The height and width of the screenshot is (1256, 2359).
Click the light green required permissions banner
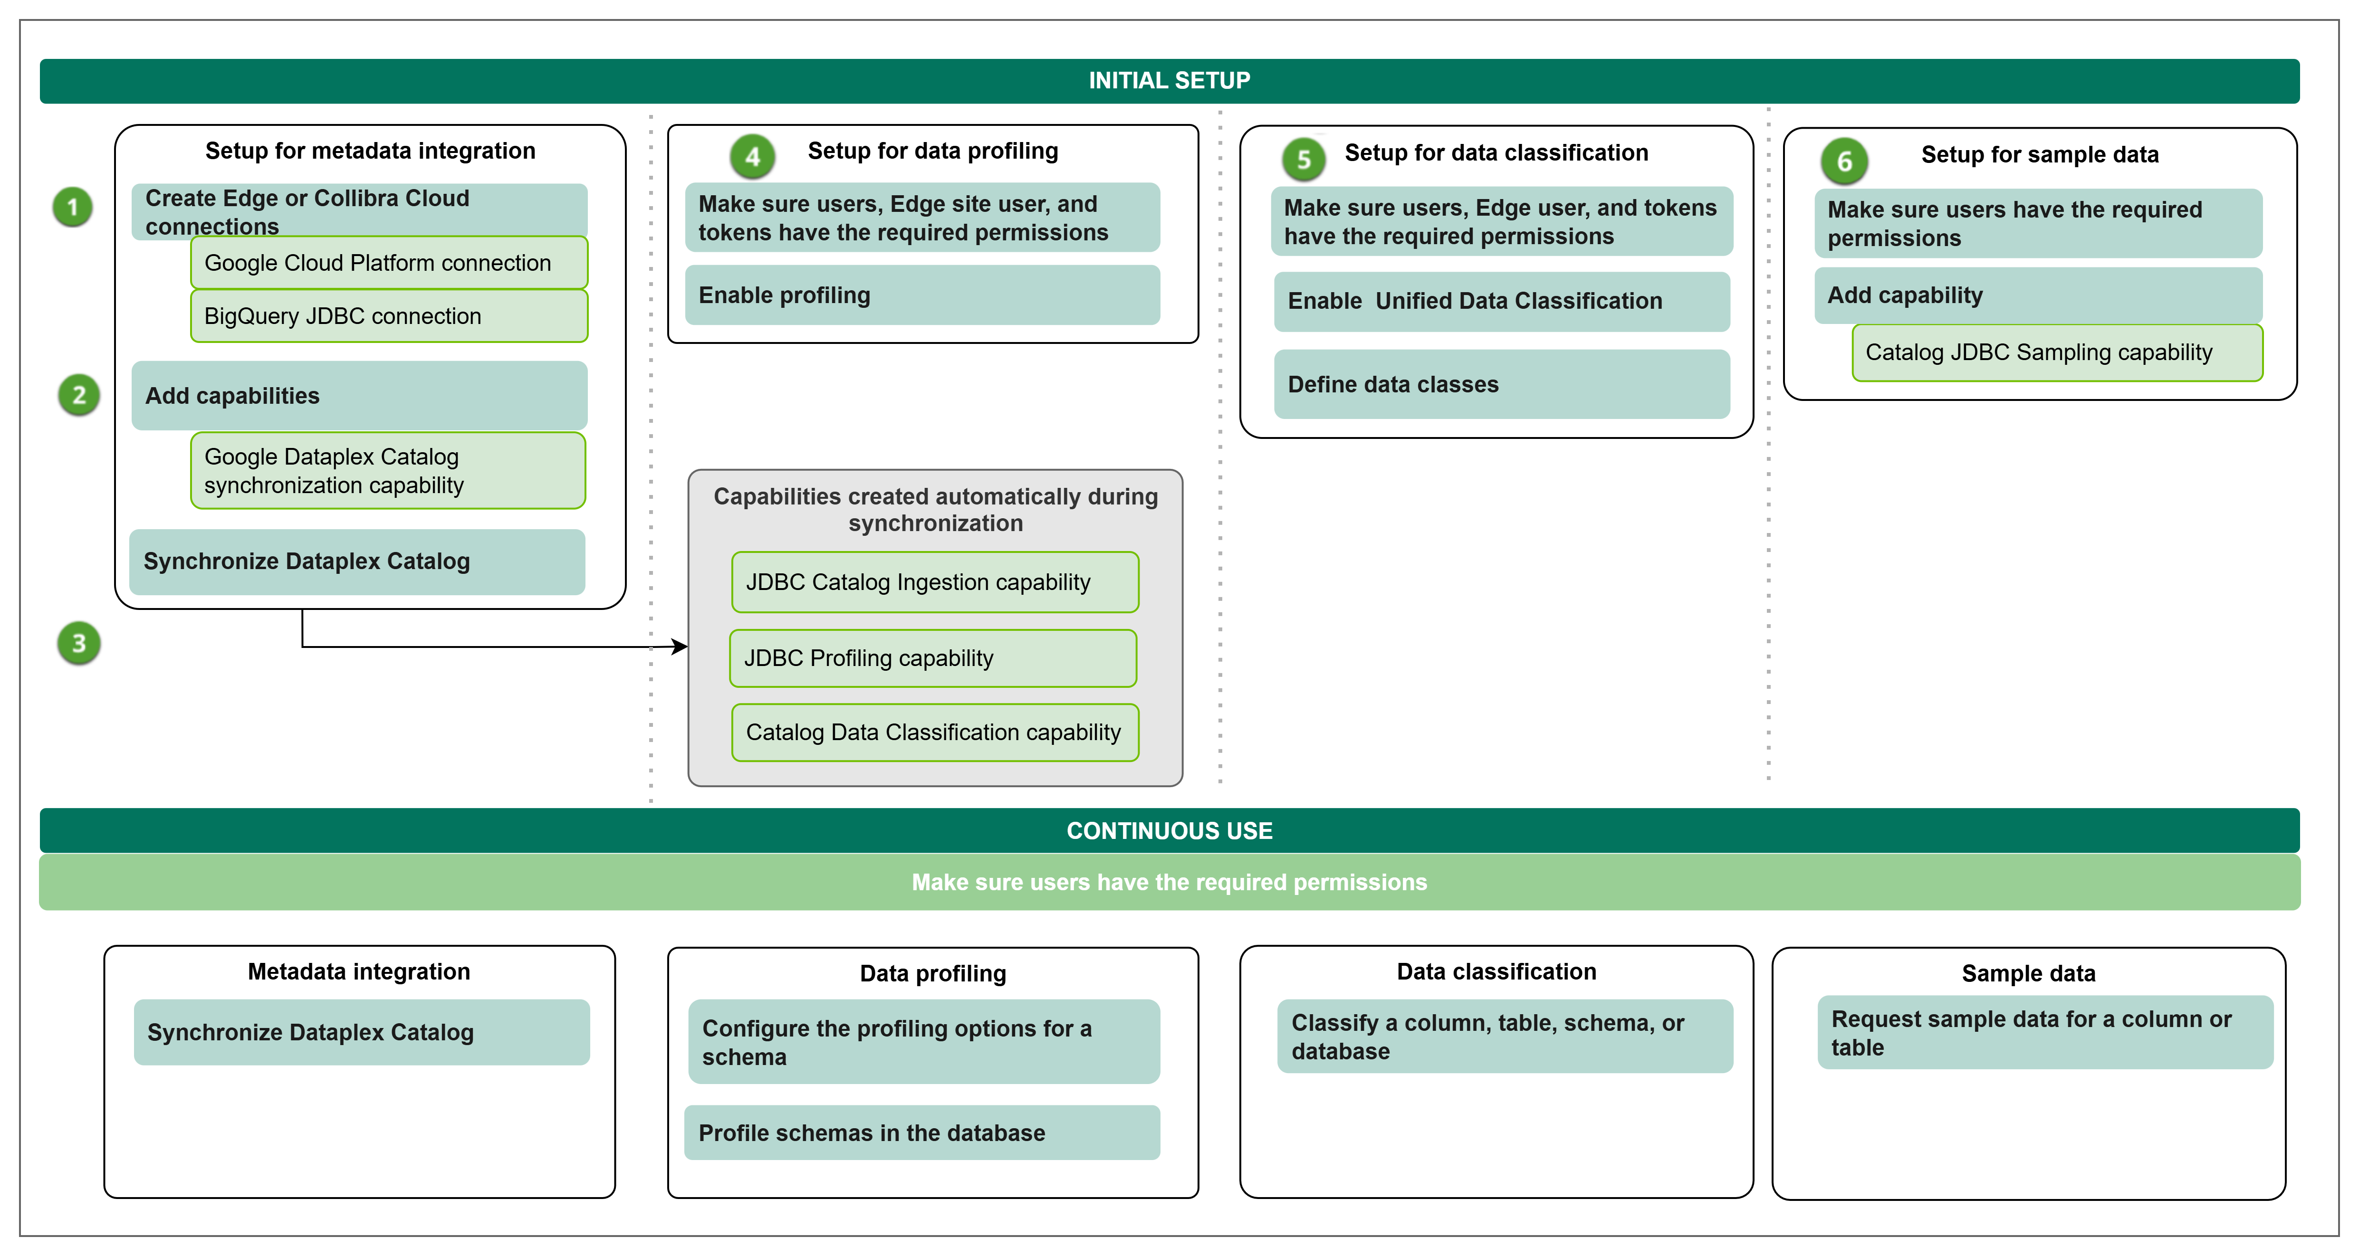click(1170, 883)
